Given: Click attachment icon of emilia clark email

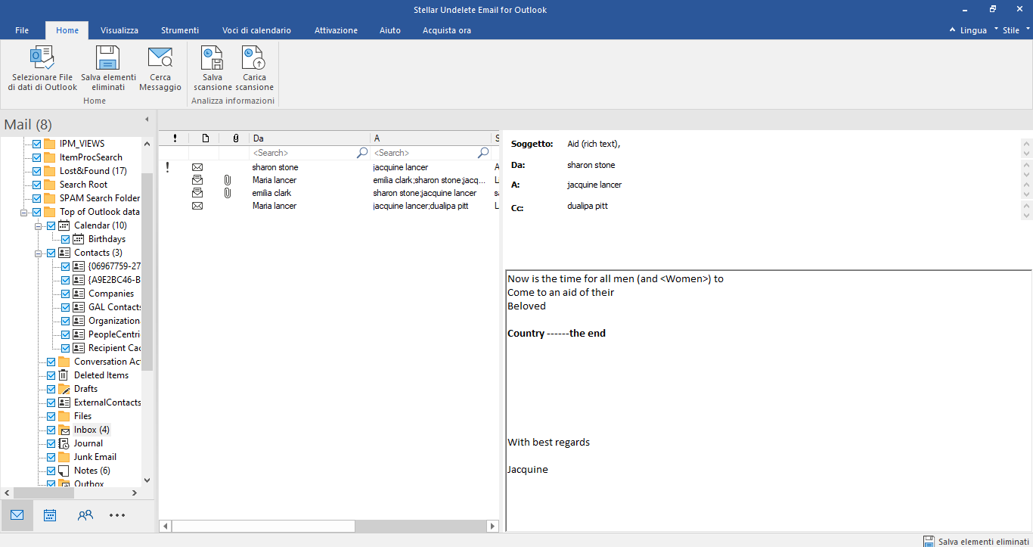Looking at the screenshot, I should click(x=227, y=193).
